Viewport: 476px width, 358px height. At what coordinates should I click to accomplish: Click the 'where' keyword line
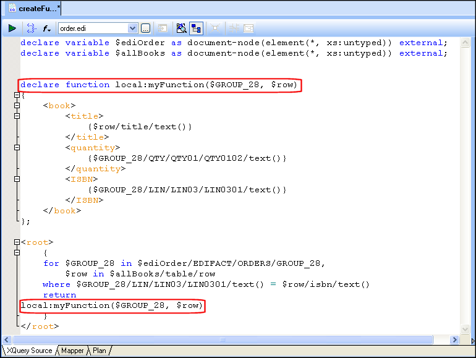[206, 284]
